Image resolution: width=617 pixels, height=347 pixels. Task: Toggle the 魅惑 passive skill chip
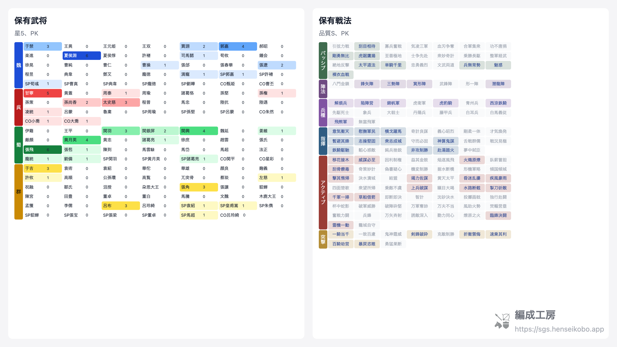coord(498,65)
